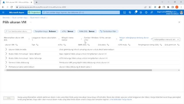This screenshot has height=104, width=184.
Task: Click the browser address bar URL
Action: click(43, 7)
